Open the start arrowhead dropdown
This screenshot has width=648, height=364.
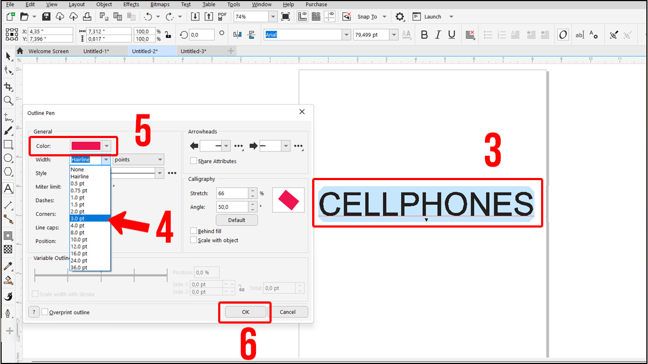[226, 146]
